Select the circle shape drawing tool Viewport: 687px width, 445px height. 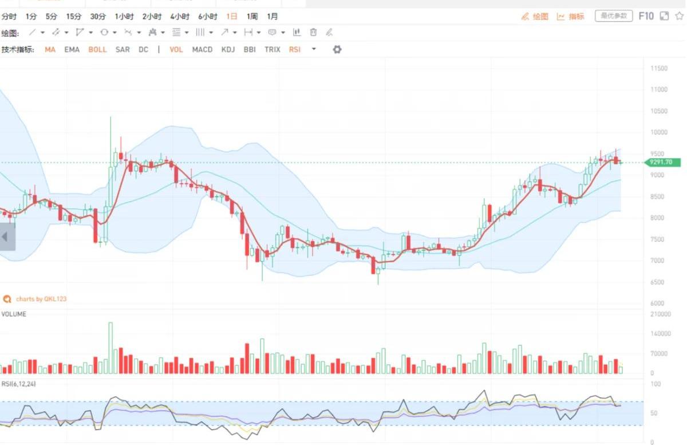click(x=104, y=33)
